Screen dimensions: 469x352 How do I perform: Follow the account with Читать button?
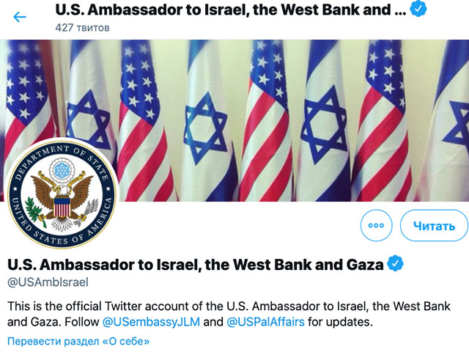point(434,225)
